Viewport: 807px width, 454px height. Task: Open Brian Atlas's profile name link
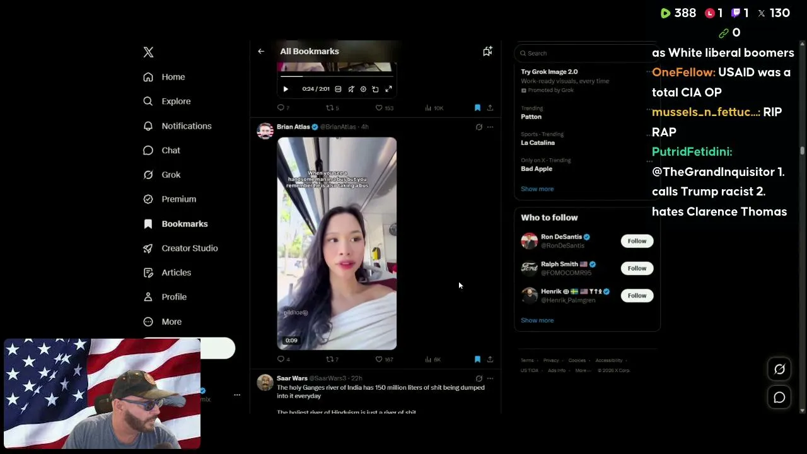pos(293,127)
